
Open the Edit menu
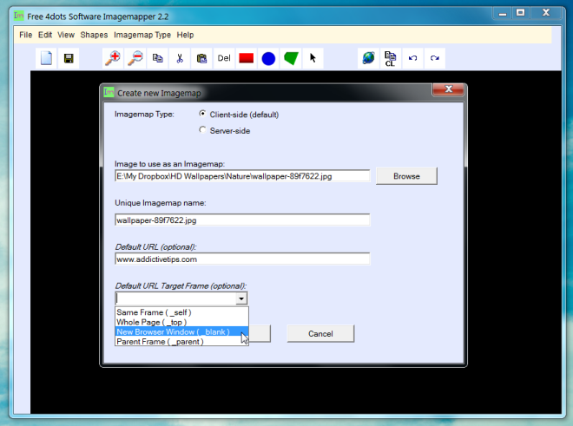tap(45, 35)
